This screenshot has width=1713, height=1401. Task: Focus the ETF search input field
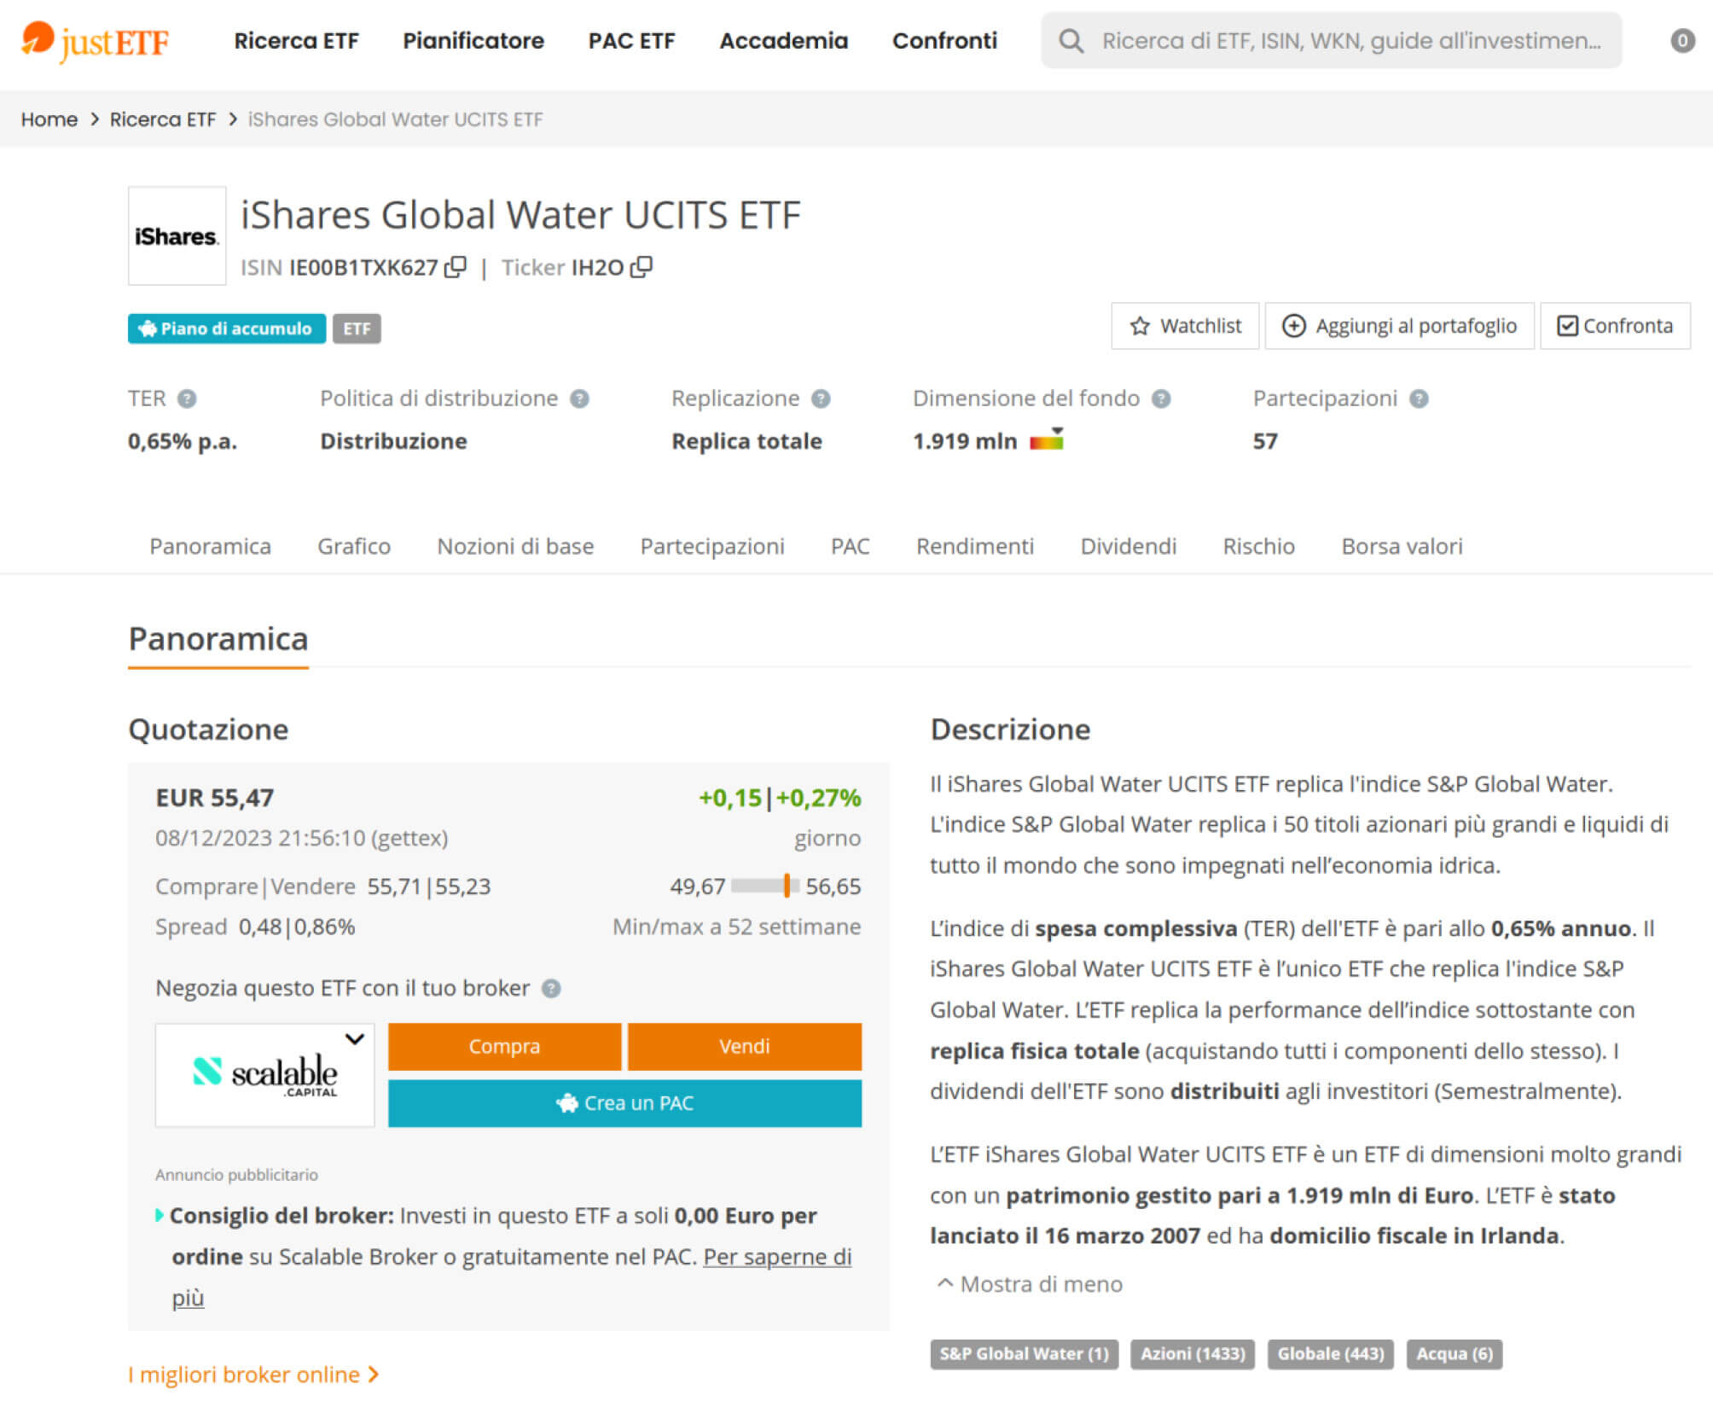[x=1350, y=40]
